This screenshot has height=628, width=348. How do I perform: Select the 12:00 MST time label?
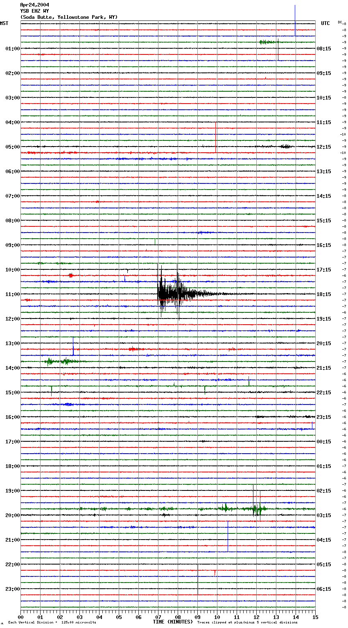[13, 319]
